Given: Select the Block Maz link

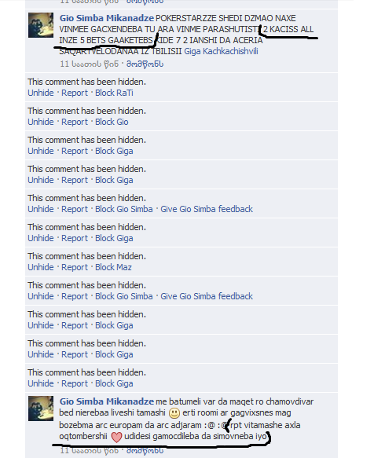Looking at the screenshot, I should click(x=113, y=267).
